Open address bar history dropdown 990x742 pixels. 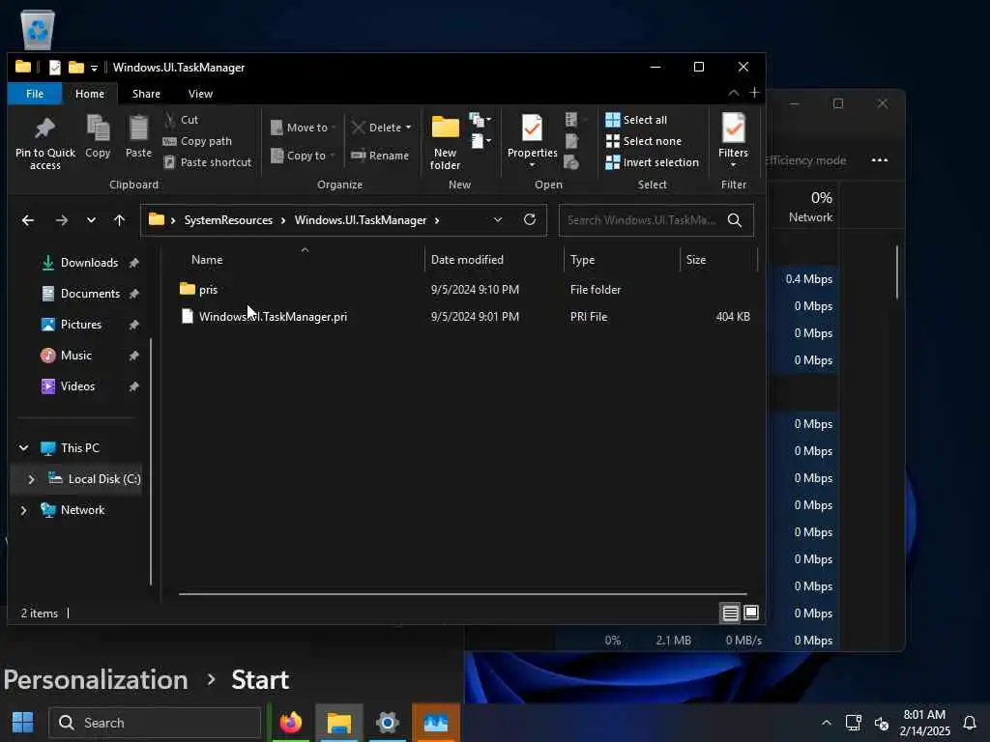498,219
